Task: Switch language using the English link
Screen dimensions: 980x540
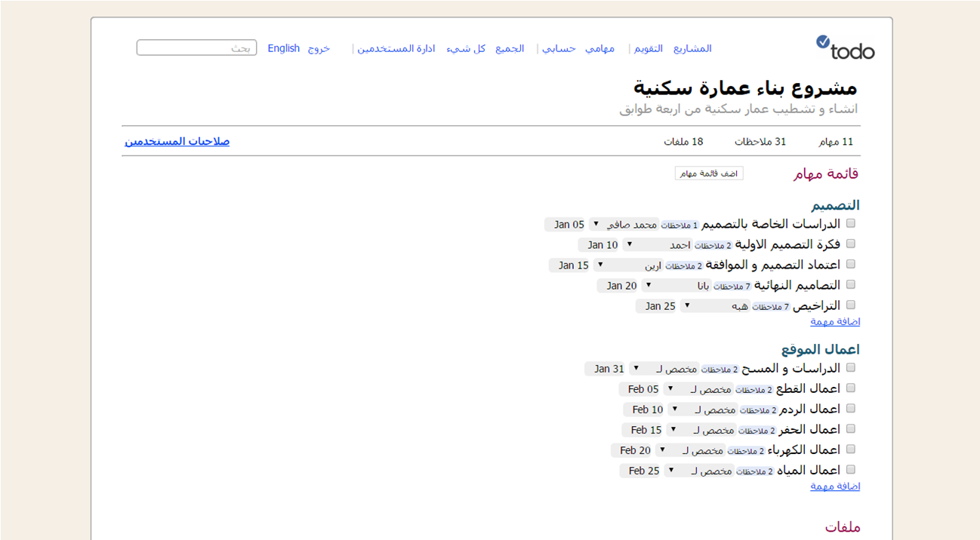Action: (284, 48)
